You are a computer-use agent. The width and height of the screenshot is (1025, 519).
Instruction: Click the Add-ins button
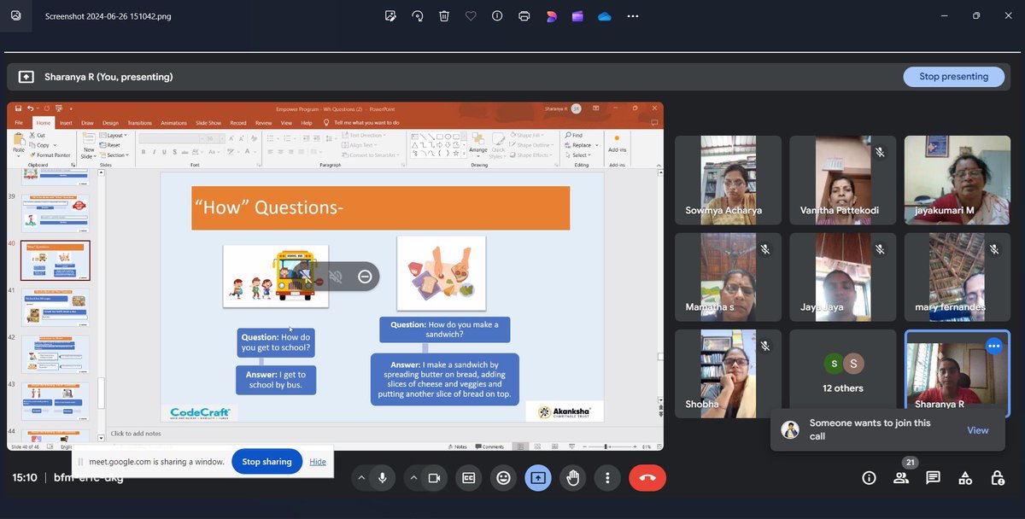click(617, 145)
